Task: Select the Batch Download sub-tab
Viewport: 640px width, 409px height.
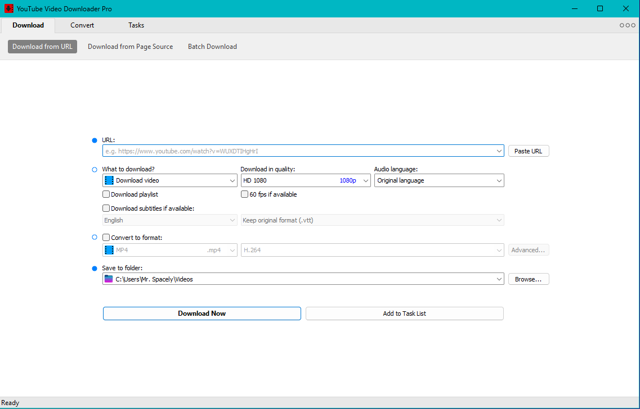Action: click(x=212, y=47)
